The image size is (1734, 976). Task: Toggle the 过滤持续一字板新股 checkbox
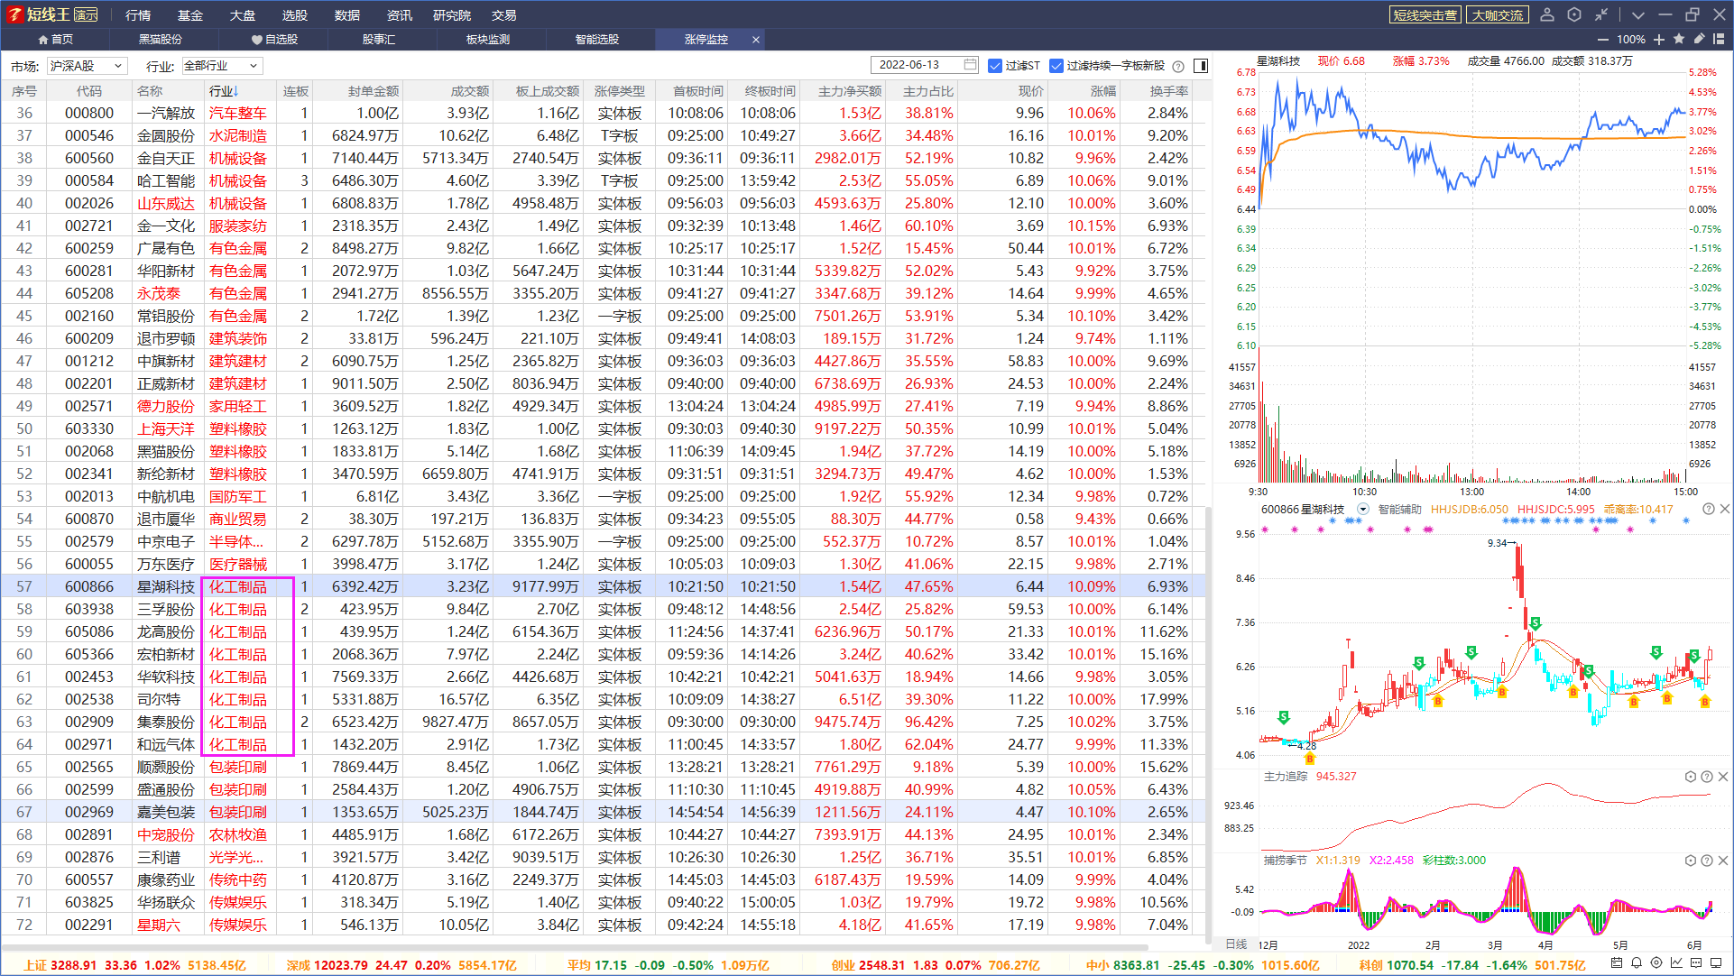[x=1056, y=66]
